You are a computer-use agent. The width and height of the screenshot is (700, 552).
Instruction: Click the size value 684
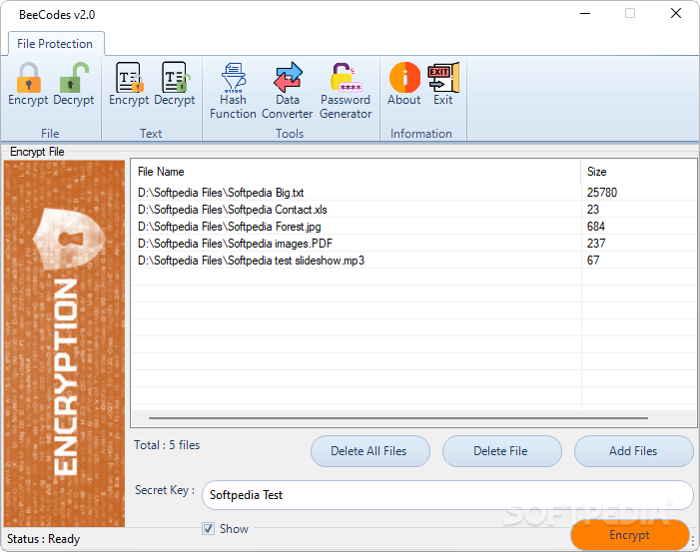[595, 227]
